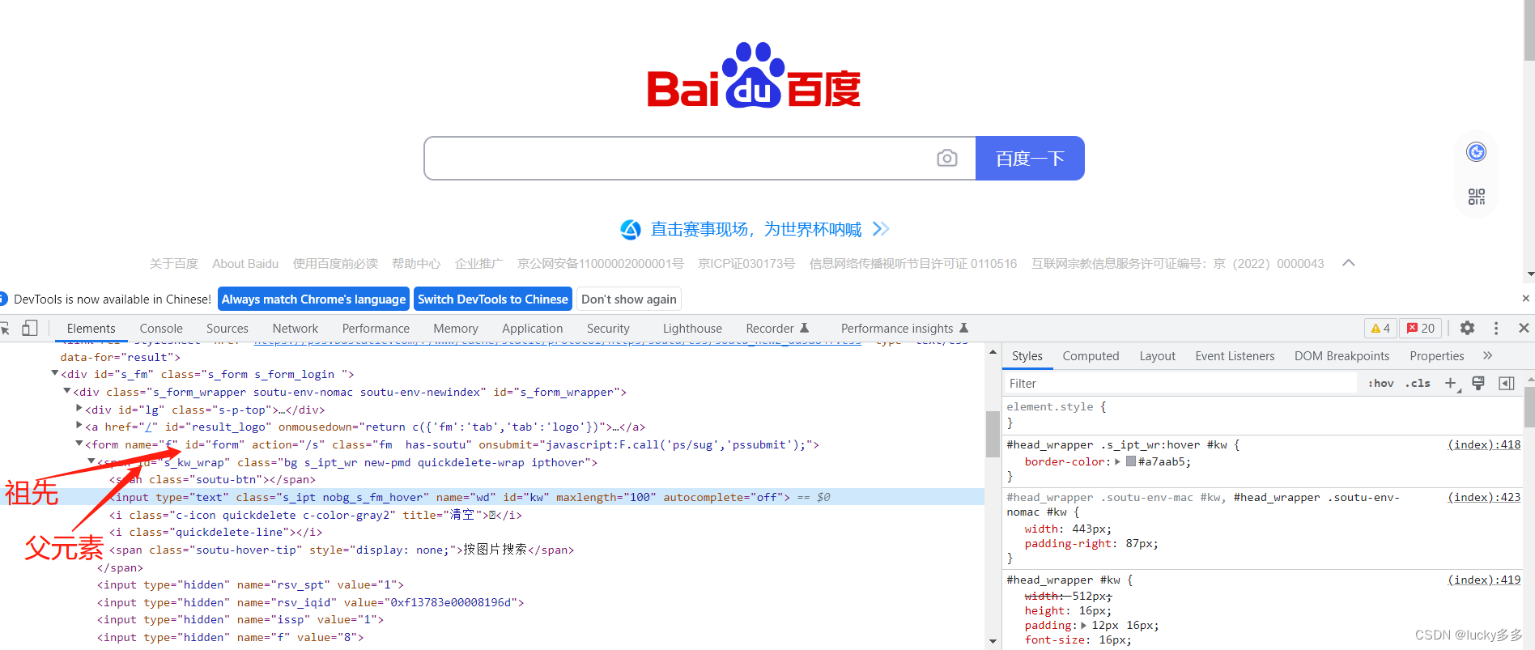The height and width of the screenshot is (650, 1535).
Task: Open the DevTools three-dot menu
Action: point(1496,328)
